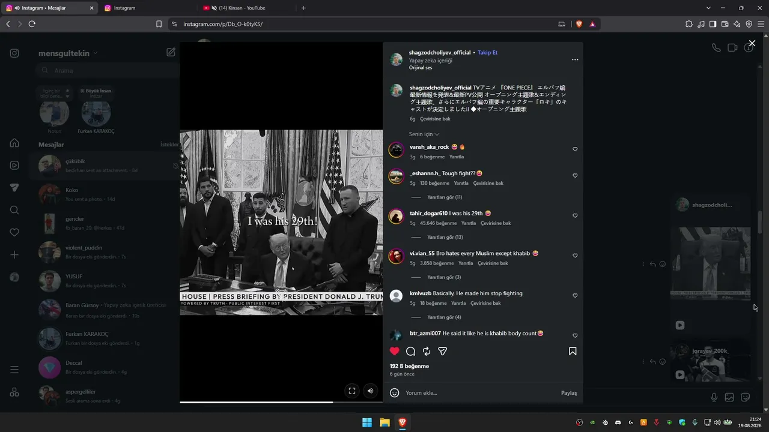Like the comment by vi.vian_55
The width and height of the screenshot is (769, 432).
(x=575, y=256)
